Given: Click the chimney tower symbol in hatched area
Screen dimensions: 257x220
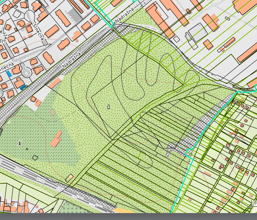Looking at the screenshot, I should (x=20, y=143).
